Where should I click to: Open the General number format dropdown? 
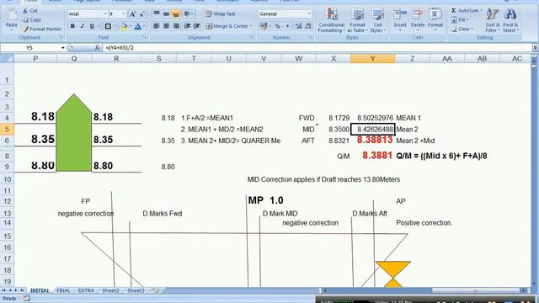pyautogui.click(x=309, y=14)
